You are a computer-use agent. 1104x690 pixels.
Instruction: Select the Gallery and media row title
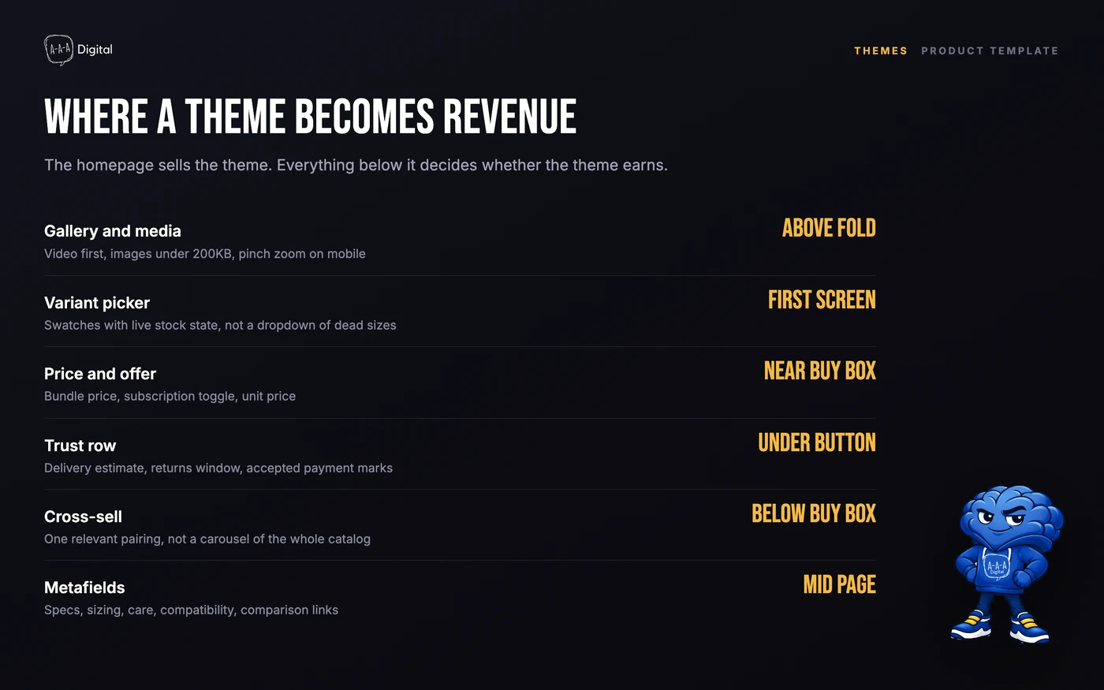pyautogui.click(x=113, y=231)
